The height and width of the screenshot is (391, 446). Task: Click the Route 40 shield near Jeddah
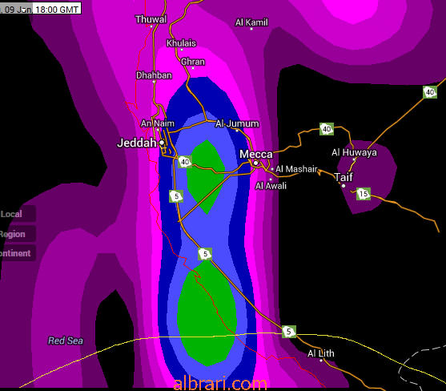coord(185,162)
